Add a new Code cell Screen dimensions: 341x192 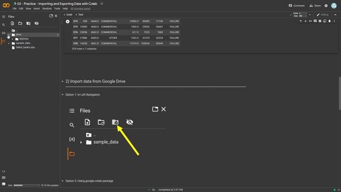coord(68,14)
